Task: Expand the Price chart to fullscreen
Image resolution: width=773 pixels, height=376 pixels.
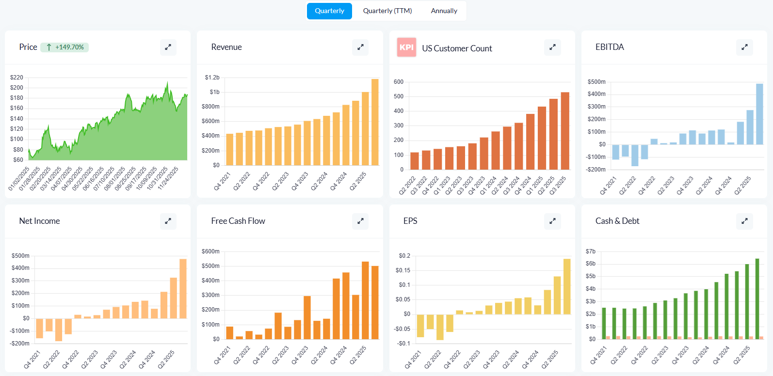Action: tap(168, 47)
